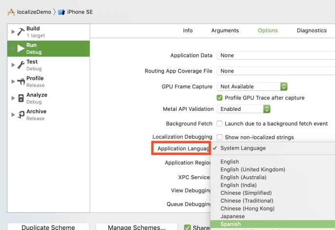Click the Run play icon

[21, 48]
